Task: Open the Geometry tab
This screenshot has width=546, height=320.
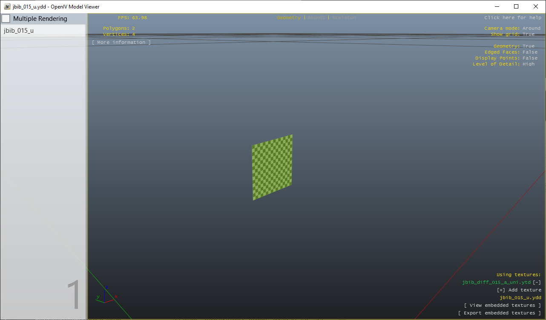Action: 288,17
